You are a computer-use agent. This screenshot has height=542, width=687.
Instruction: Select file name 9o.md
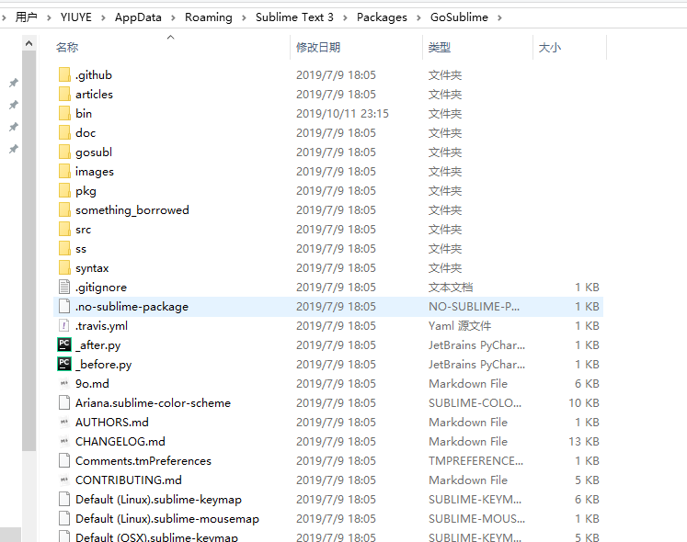[x=92, y=383]
